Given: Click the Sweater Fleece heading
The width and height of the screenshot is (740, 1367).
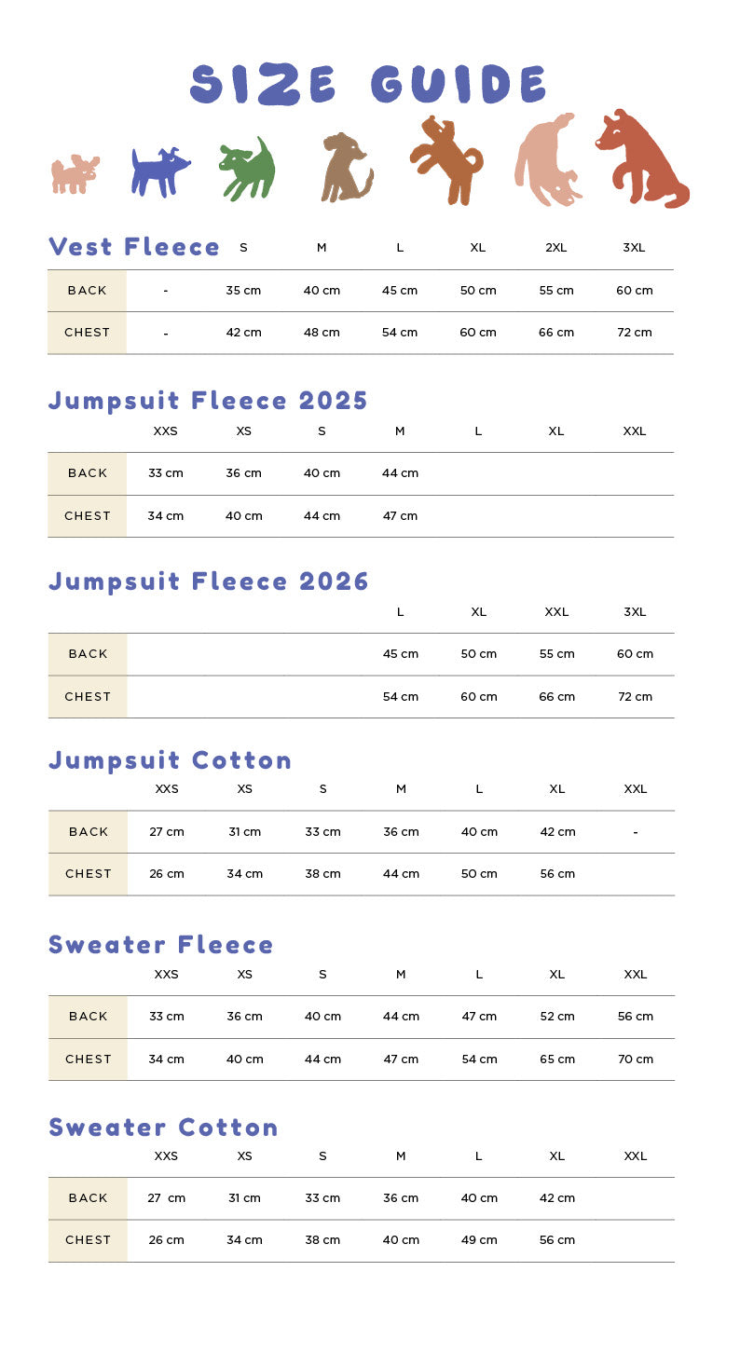Looking at the screenshot, I should (160, 945).
